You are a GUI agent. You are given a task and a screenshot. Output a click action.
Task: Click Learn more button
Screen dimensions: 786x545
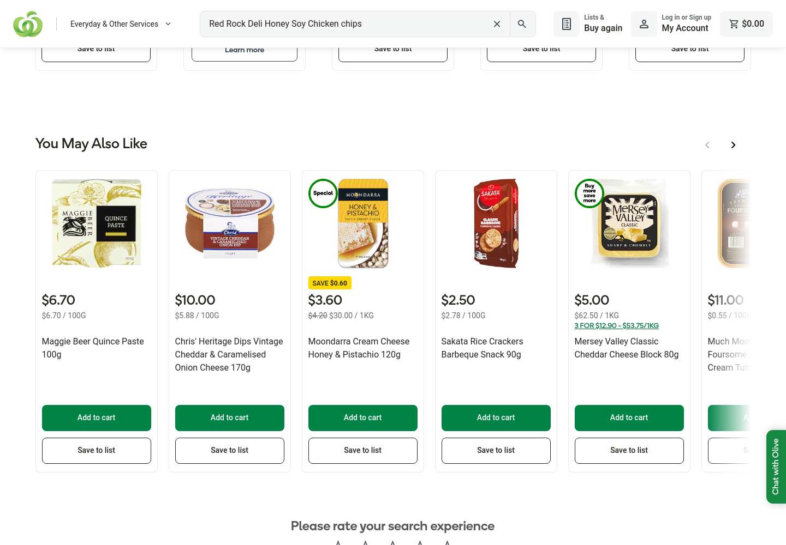pyautogui.click(x=245, y=50)
